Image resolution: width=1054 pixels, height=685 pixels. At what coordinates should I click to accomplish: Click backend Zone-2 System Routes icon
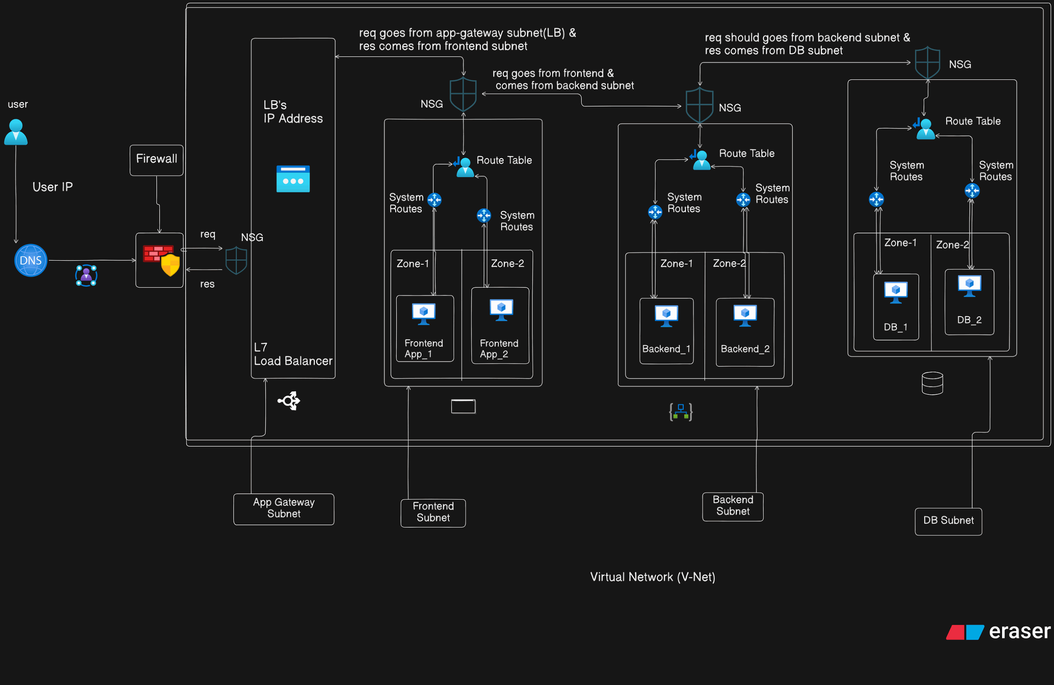[x=743, y=200]
